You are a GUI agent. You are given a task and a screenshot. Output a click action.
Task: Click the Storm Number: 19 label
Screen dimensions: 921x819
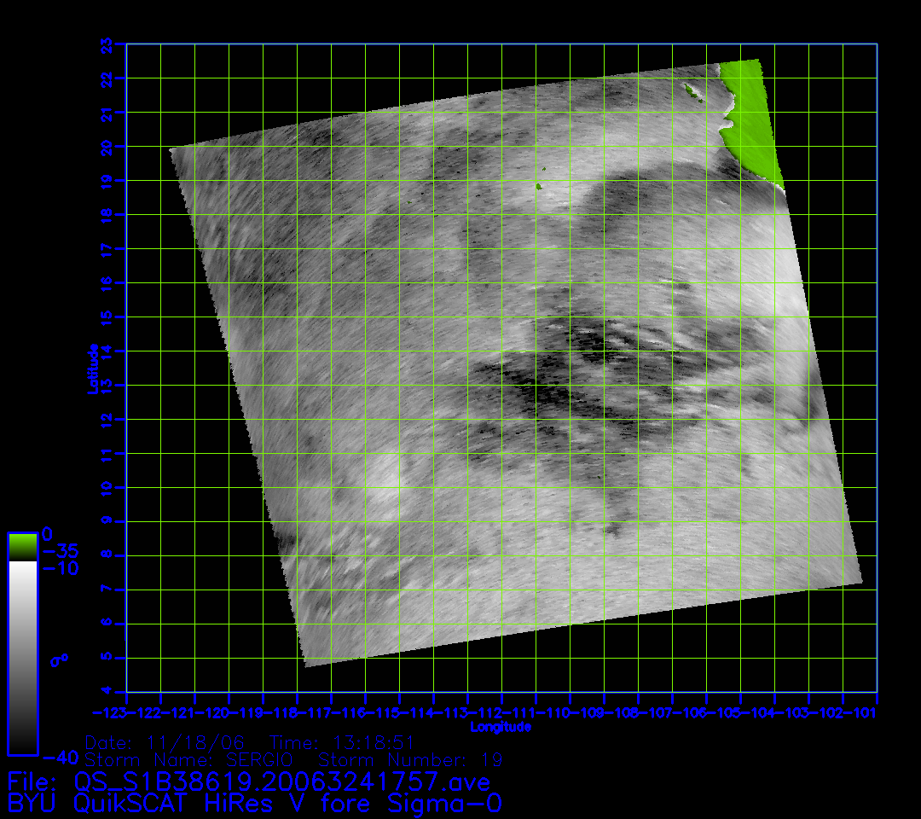409,759
